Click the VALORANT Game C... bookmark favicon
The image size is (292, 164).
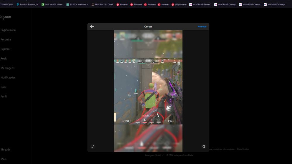pos(190,4)
